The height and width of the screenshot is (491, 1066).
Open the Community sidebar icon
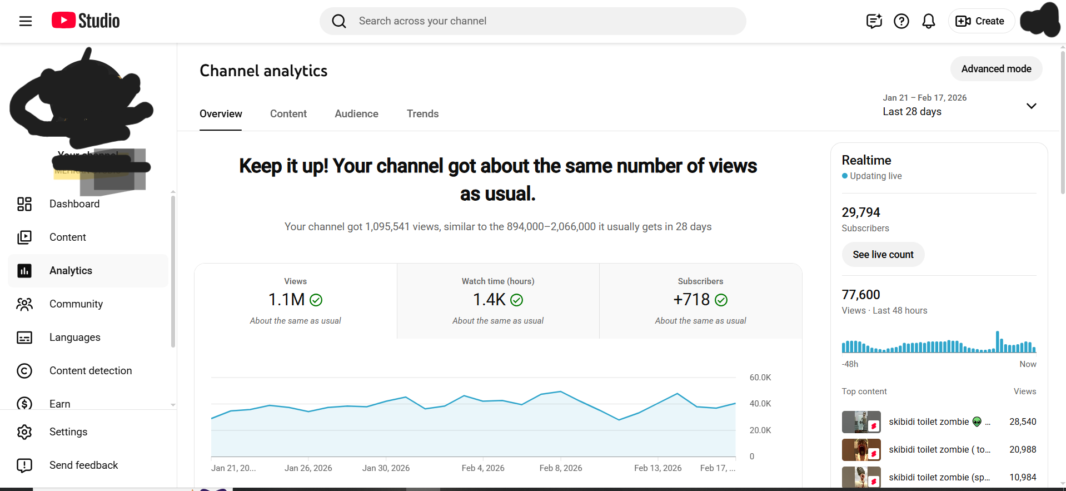coord(24,304)
